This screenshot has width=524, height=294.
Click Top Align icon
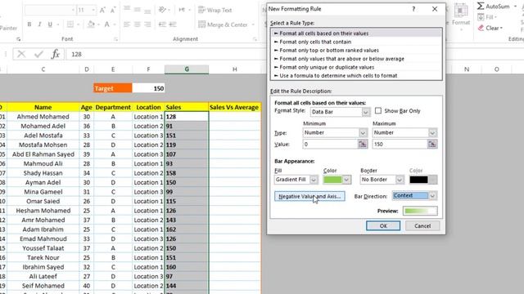point(127,9)
